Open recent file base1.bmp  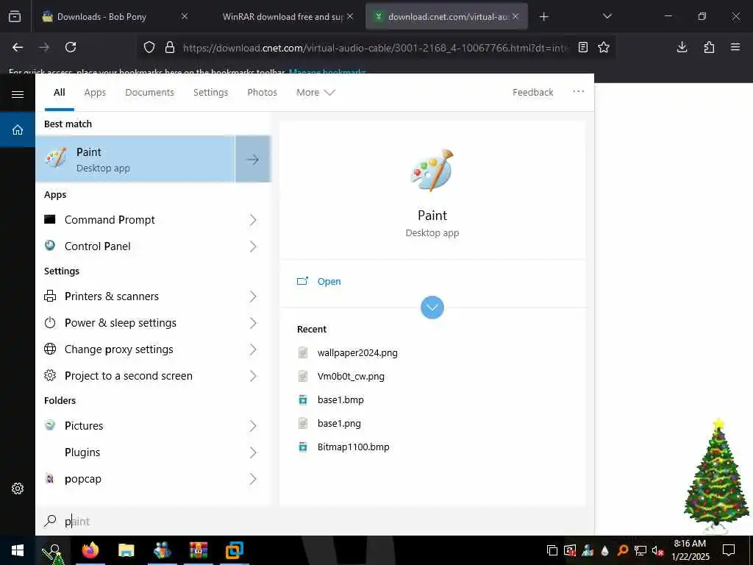(x=340, y=399)
